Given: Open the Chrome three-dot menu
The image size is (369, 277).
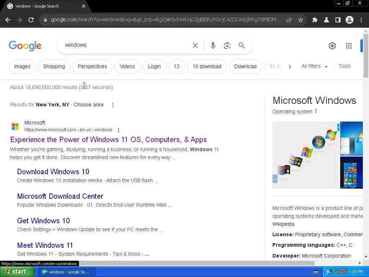Looking at the screenshot, I should point(361,20).
